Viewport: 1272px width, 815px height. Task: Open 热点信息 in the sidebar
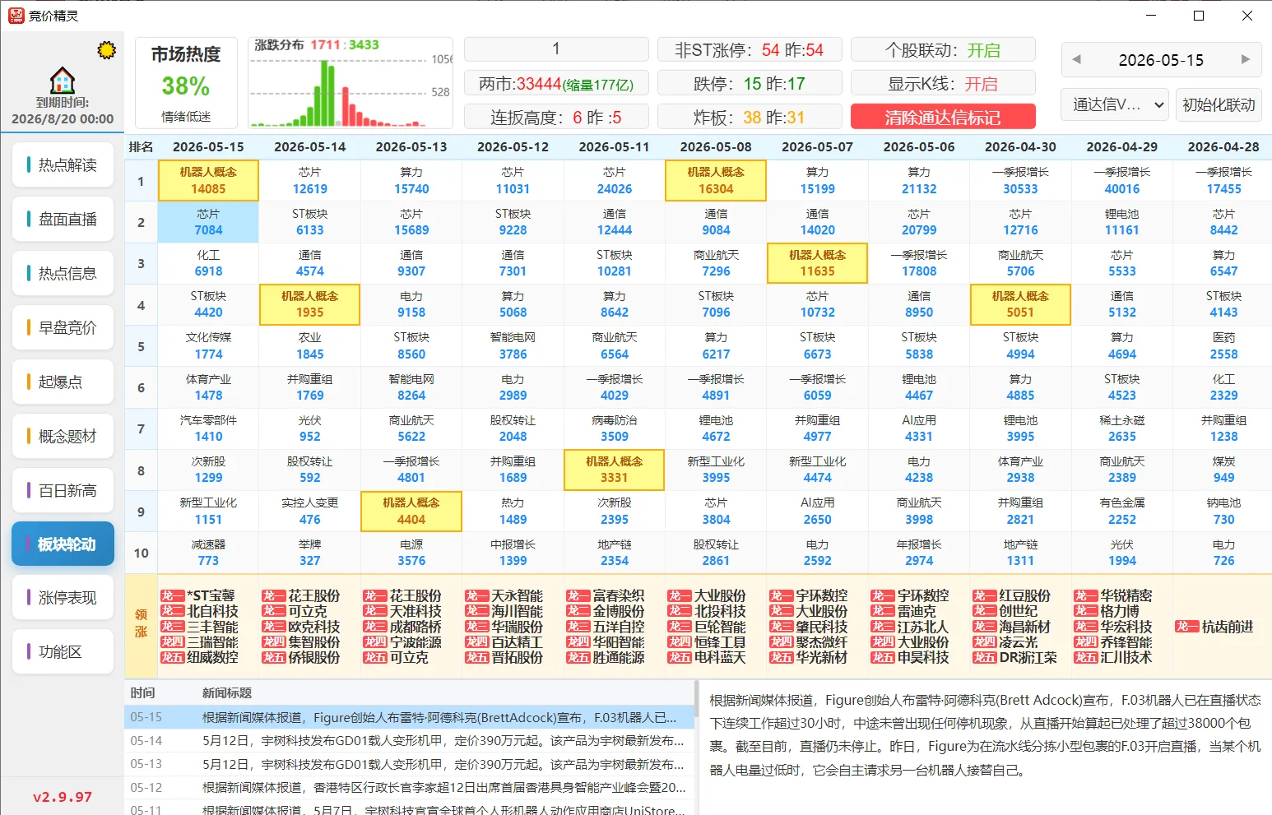(x=63, y=273)
